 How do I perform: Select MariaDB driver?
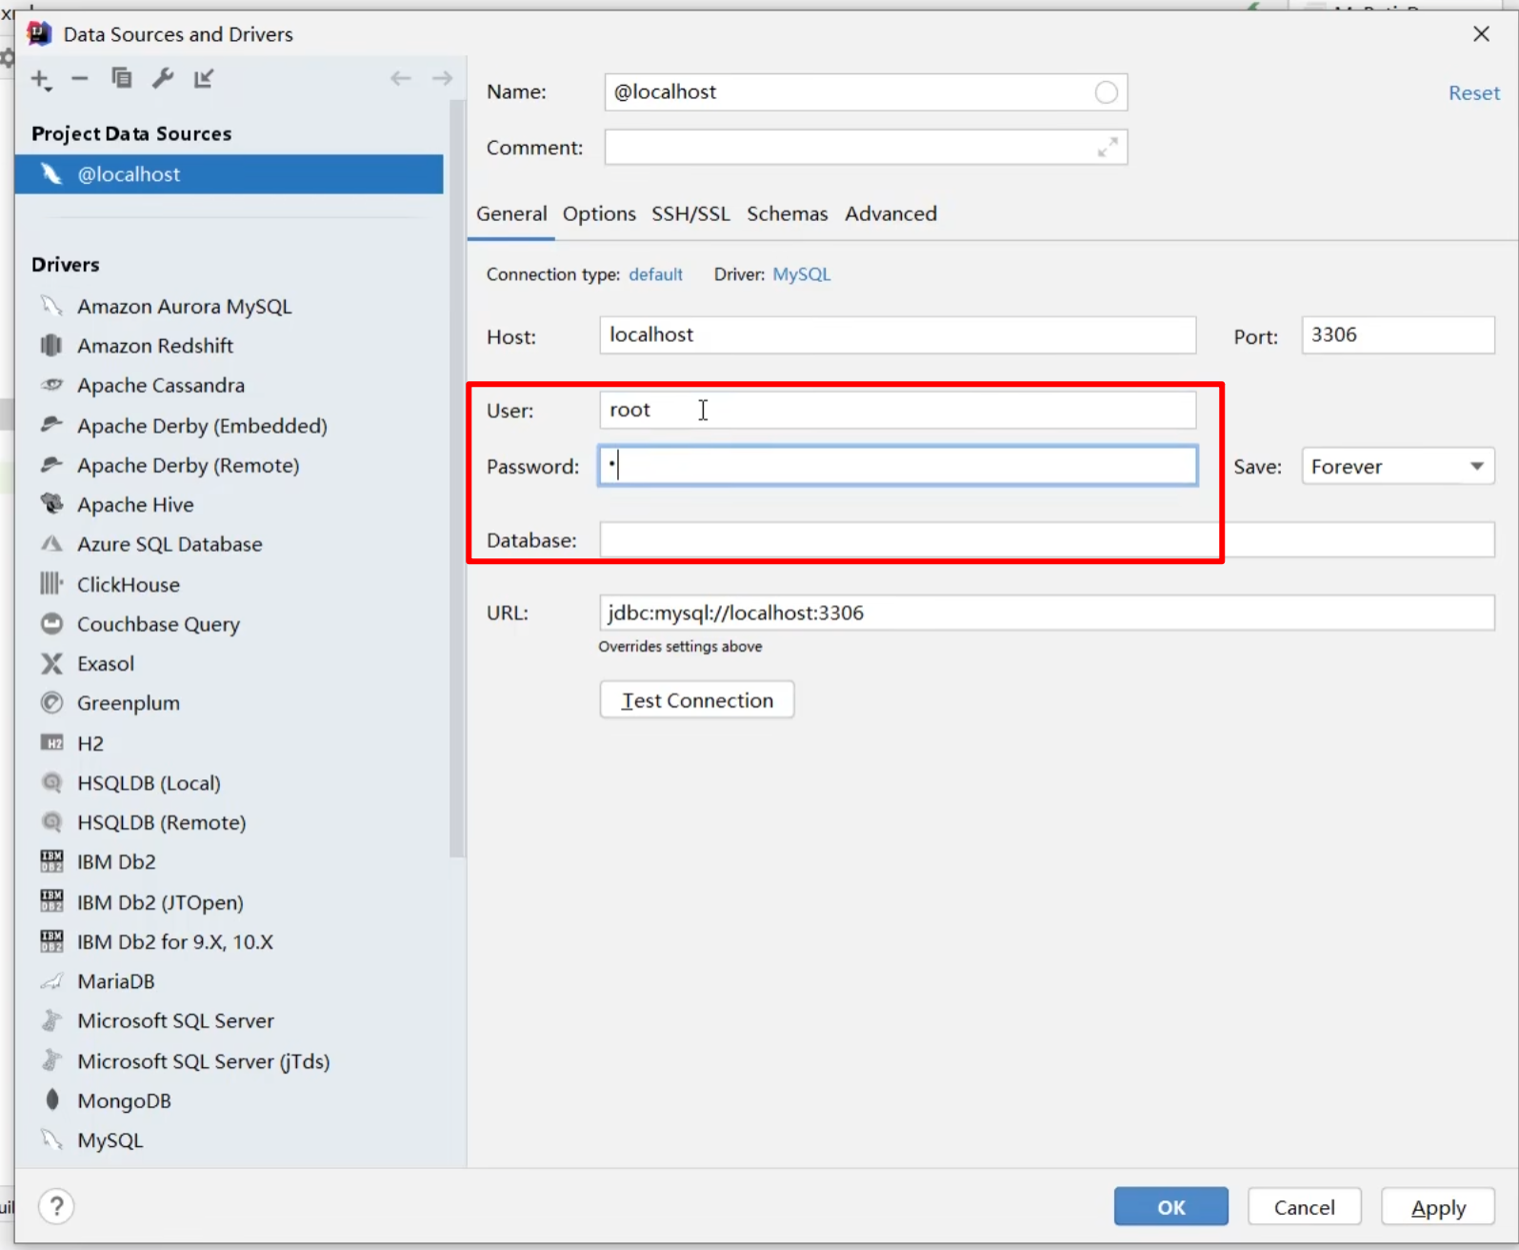(116, 981)
